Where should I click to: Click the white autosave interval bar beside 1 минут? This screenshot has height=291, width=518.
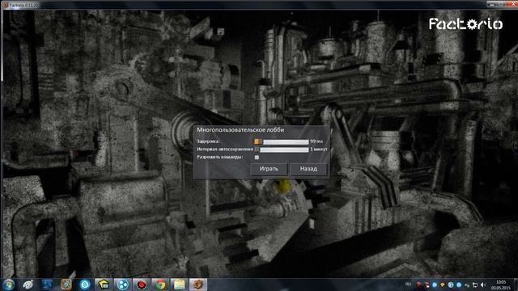coord(284,150)
